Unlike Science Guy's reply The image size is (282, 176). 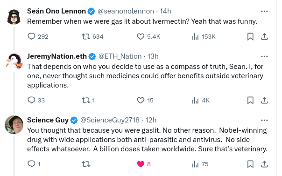141,164
